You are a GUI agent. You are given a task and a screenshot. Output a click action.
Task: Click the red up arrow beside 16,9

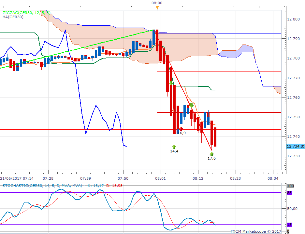pos(181,128)
